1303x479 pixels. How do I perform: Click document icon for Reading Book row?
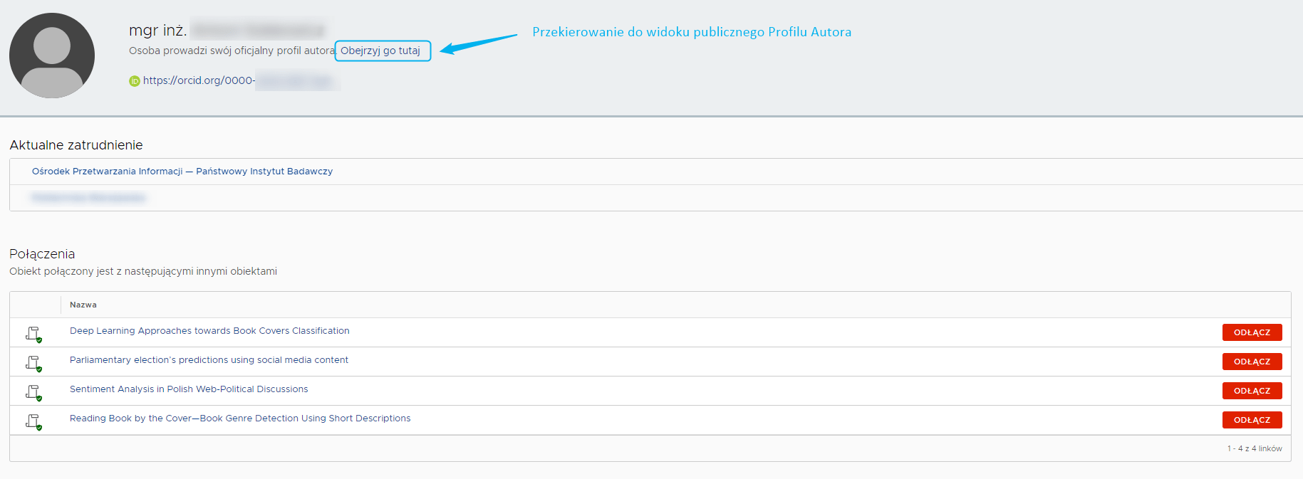tap(33, 421)
